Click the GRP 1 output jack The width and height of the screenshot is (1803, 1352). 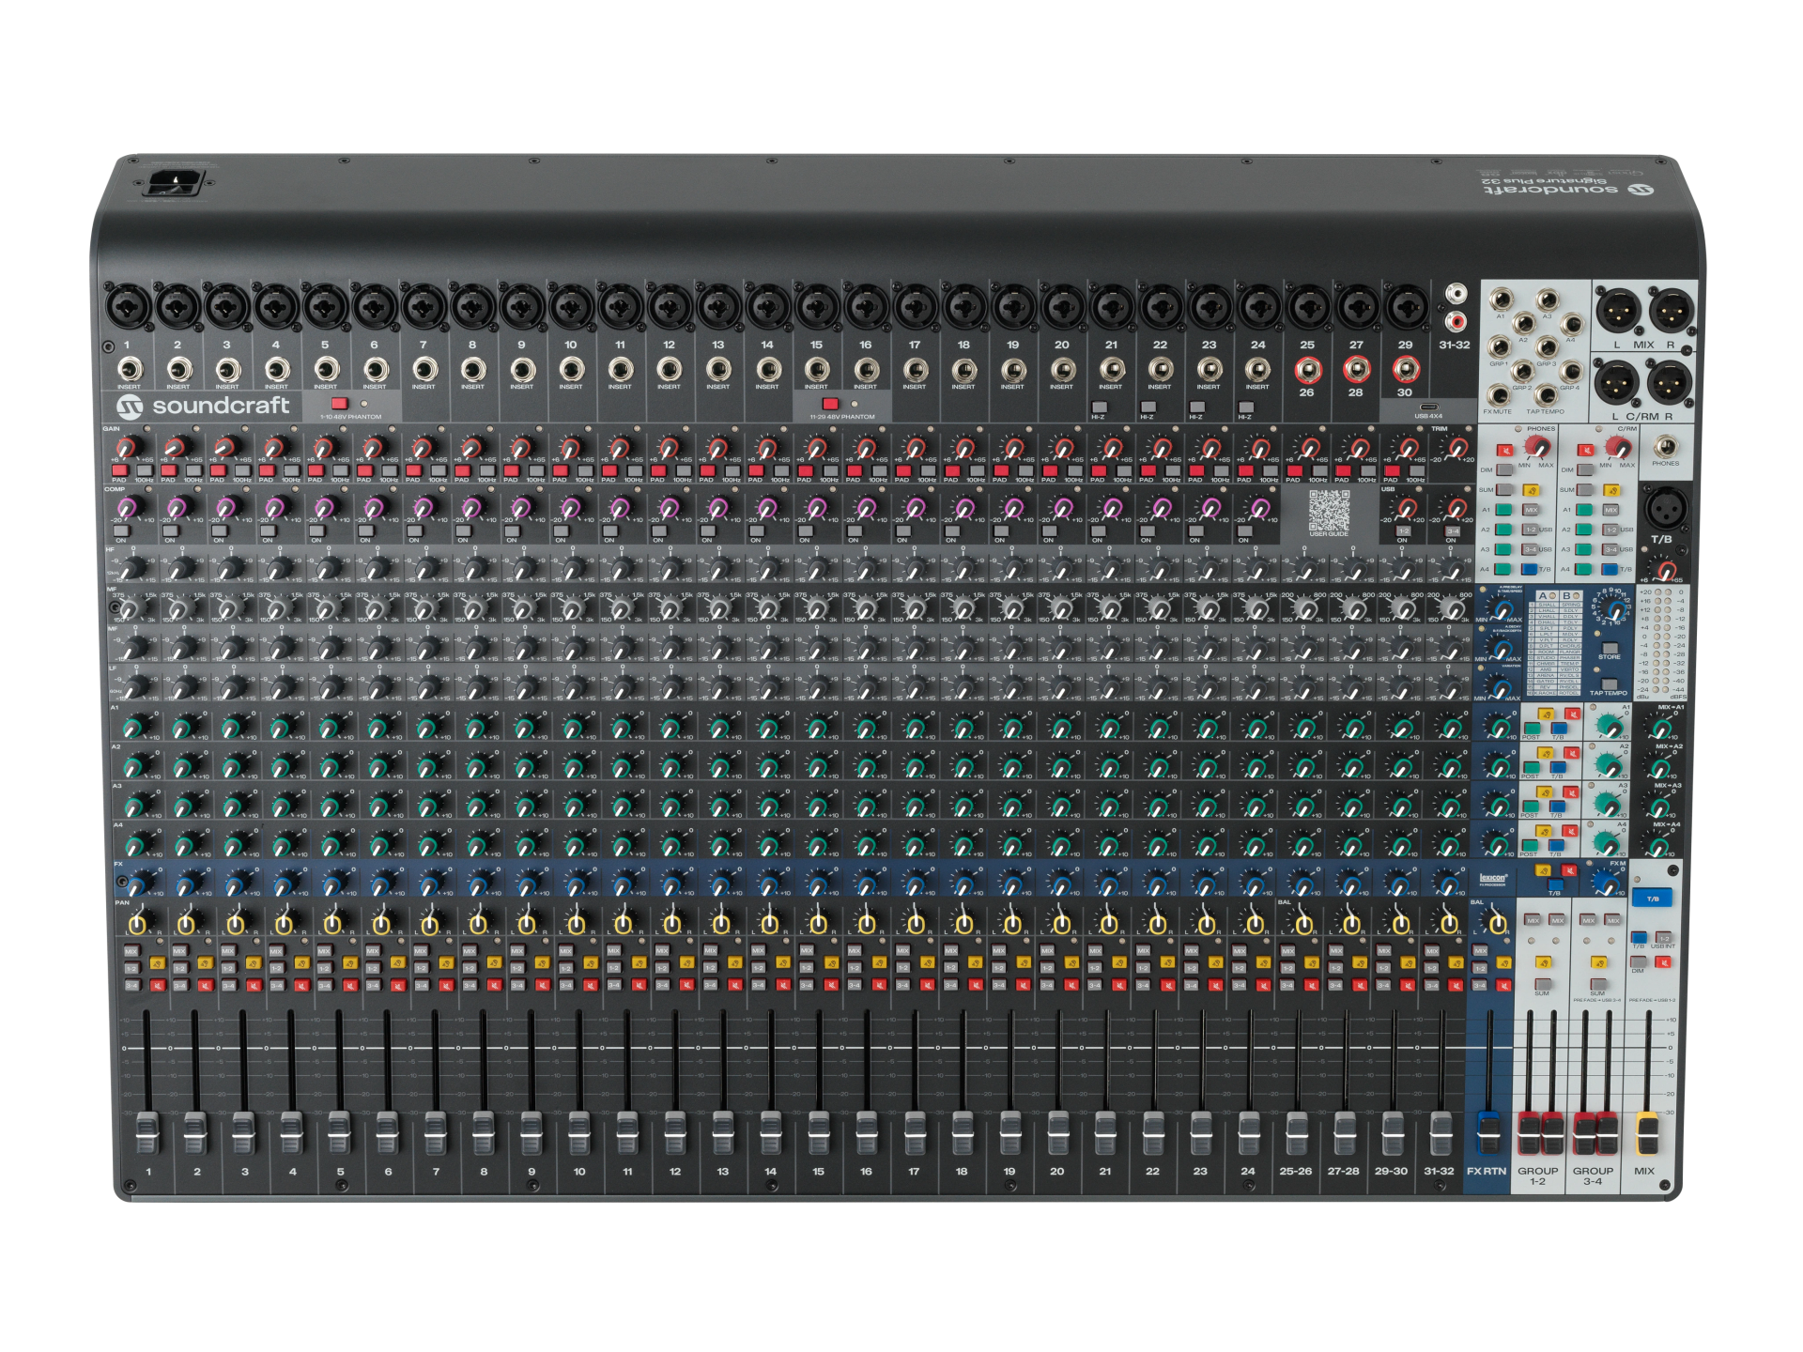click(1500, 348)
